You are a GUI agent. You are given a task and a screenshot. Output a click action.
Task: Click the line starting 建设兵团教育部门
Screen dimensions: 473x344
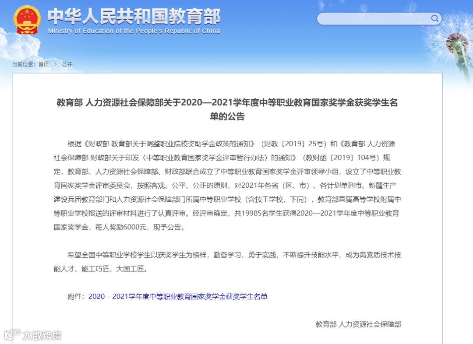pyautogui.click(x=227, y=199)
